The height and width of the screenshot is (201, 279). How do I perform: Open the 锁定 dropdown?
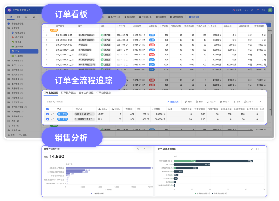click(x=224, y=102)
